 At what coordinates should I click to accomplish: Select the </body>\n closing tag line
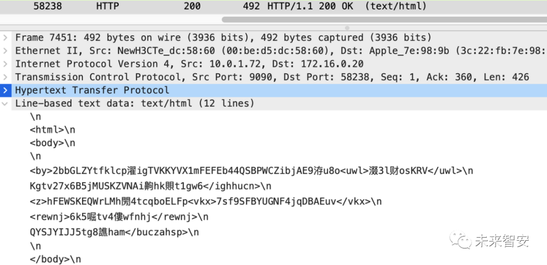click(x=55, y=259)
